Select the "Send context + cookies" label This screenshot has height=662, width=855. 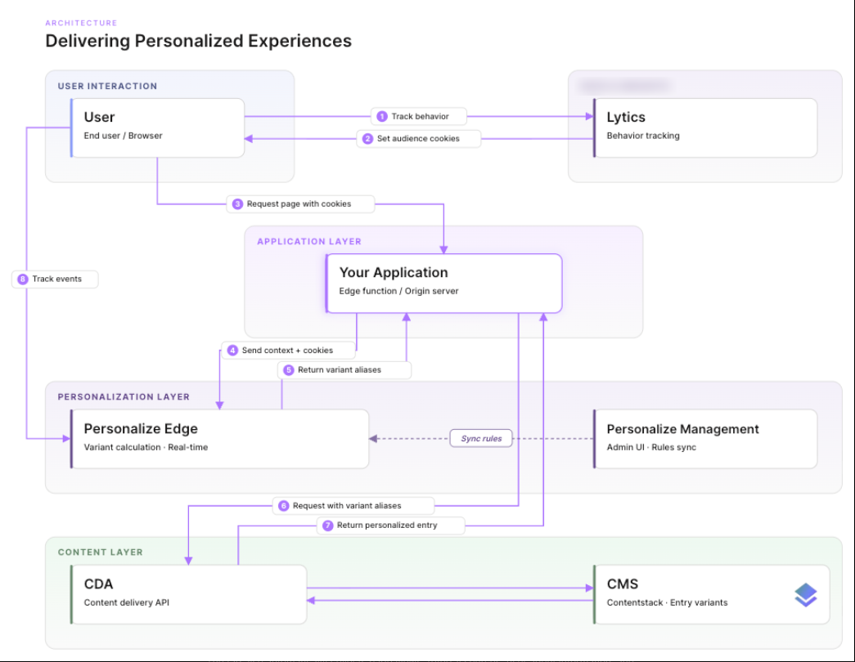288,351
